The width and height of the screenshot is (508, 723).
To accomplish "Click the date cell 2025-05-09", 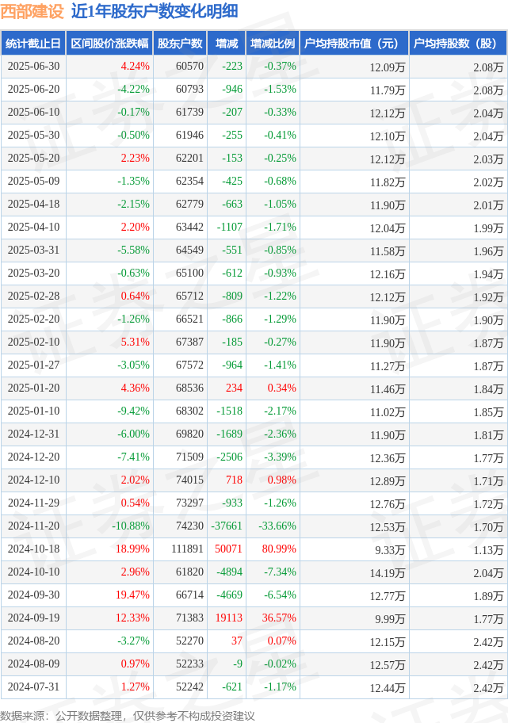I will point(33,182).
